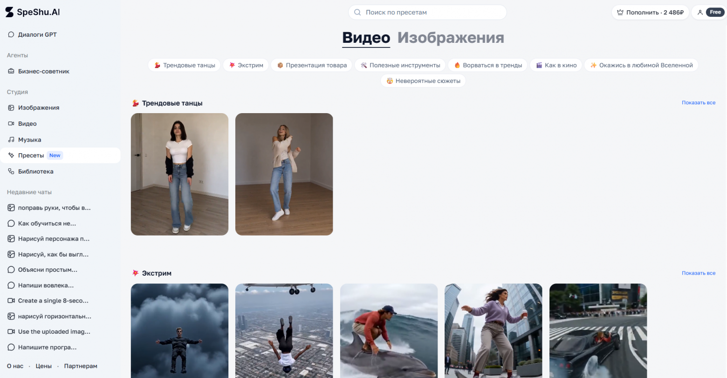The height and width of the screenshot is (378, 727).
Task: Select the Как в кино chip
Action: (556, 65)
